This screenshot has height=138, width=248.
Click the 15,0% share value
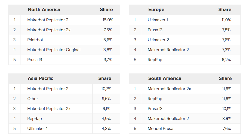tap(108, 20)
